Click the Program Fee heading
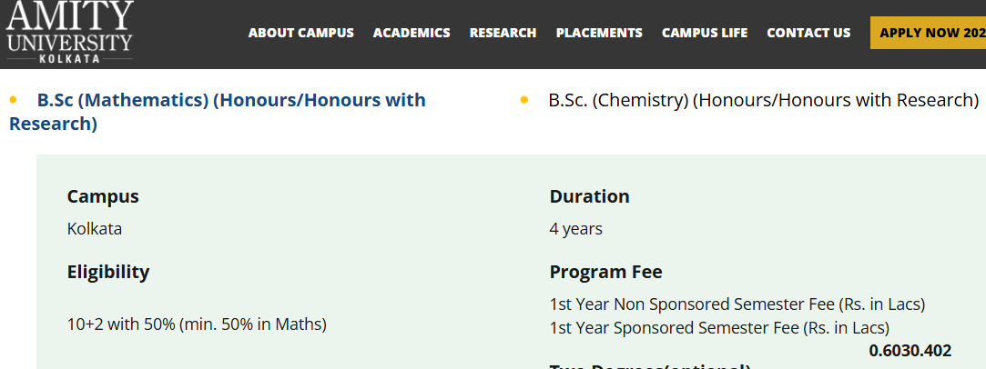986x369 pixels. tap(605, 272)
